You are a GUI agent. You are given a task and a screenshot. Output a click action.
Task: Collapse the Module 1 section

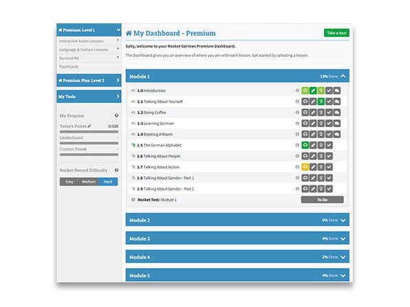click(x=343, y=76)
